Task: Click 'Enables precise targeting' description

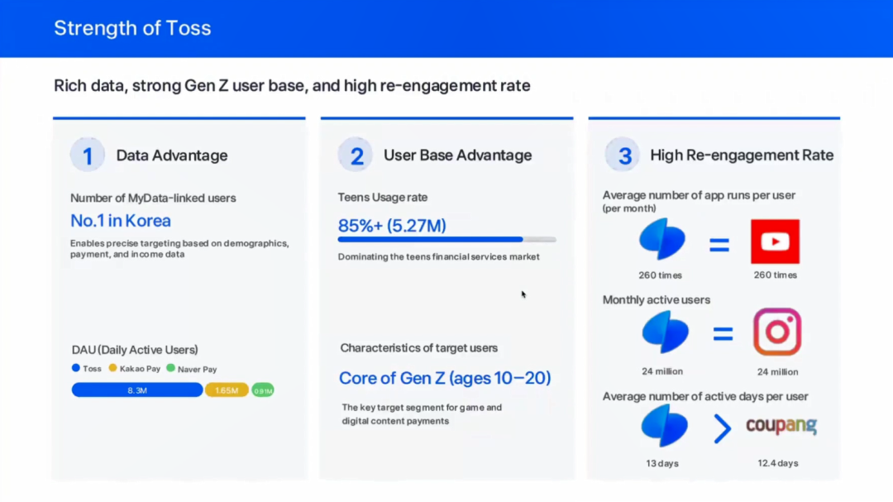Action: (180, 248)
